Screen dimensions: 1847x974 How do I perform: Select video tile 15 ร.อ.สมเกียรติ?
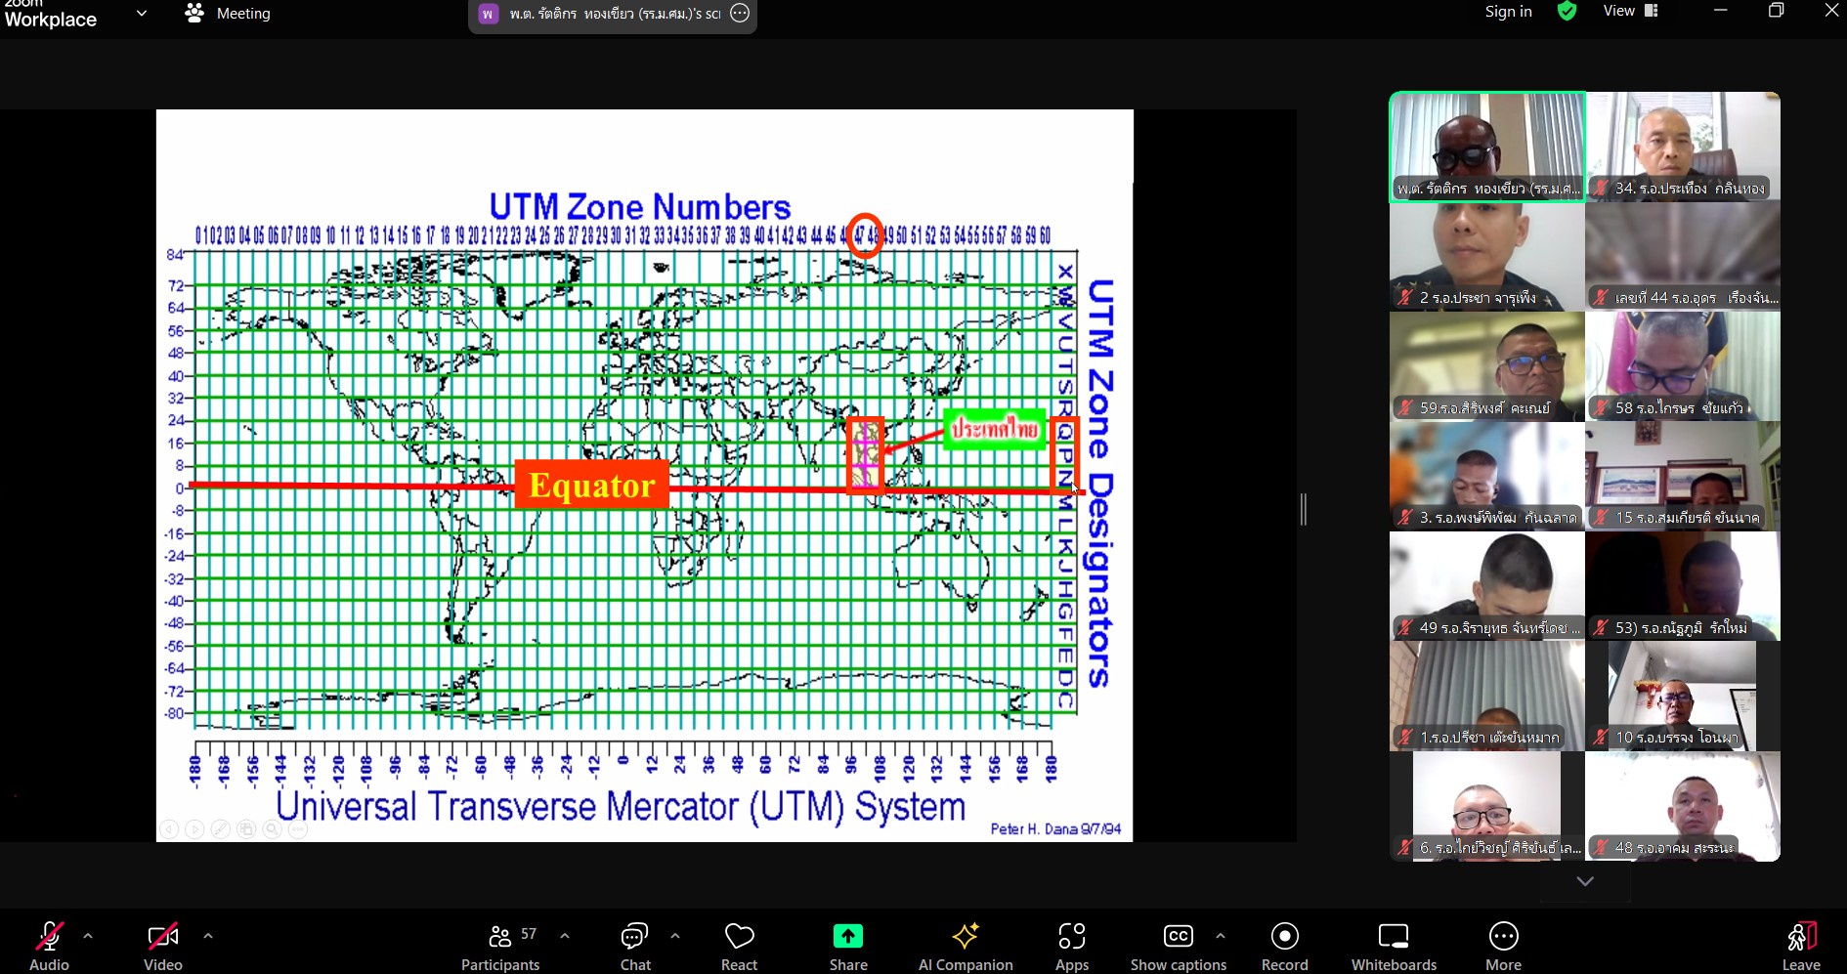tap(1683, 476)
